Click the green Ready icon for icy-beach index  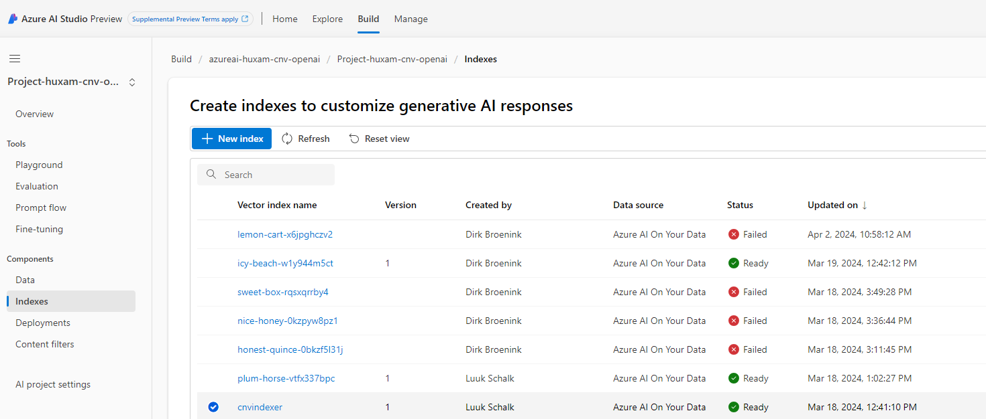tap(734, 263)
